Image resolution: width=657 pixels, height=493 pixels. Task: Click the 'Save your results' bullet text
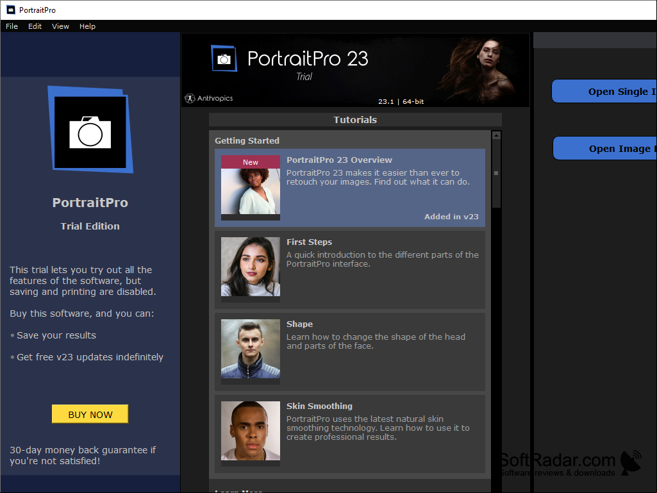(x=56, y=335)
